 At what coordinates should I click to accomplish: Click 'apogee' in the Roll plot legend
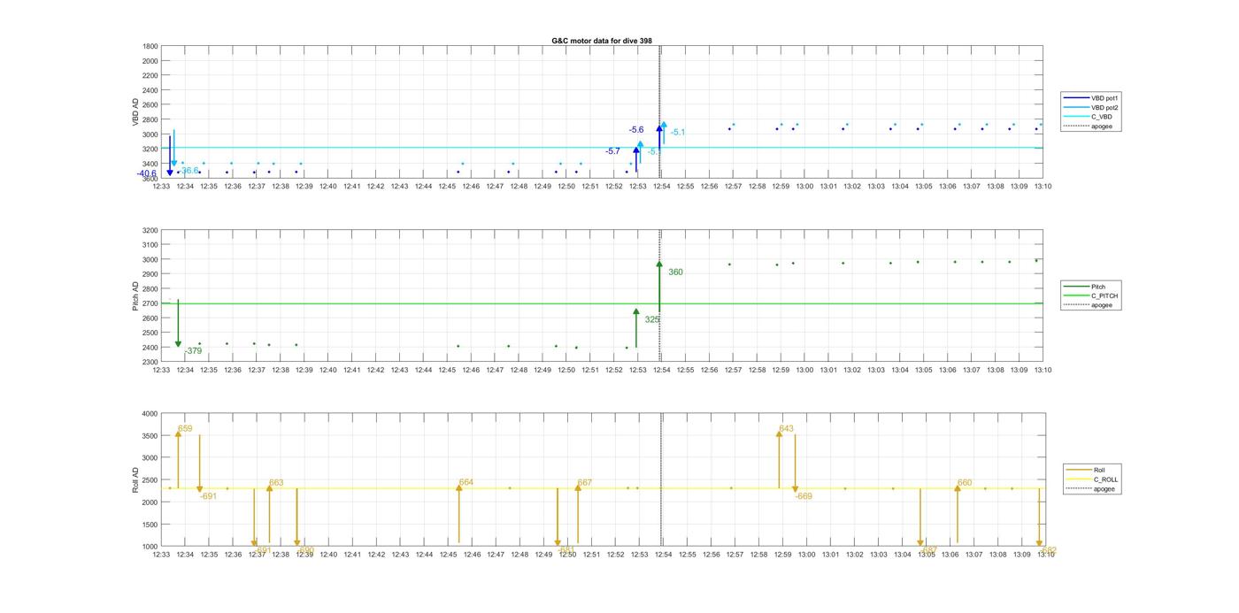(x=1092, y=488)
